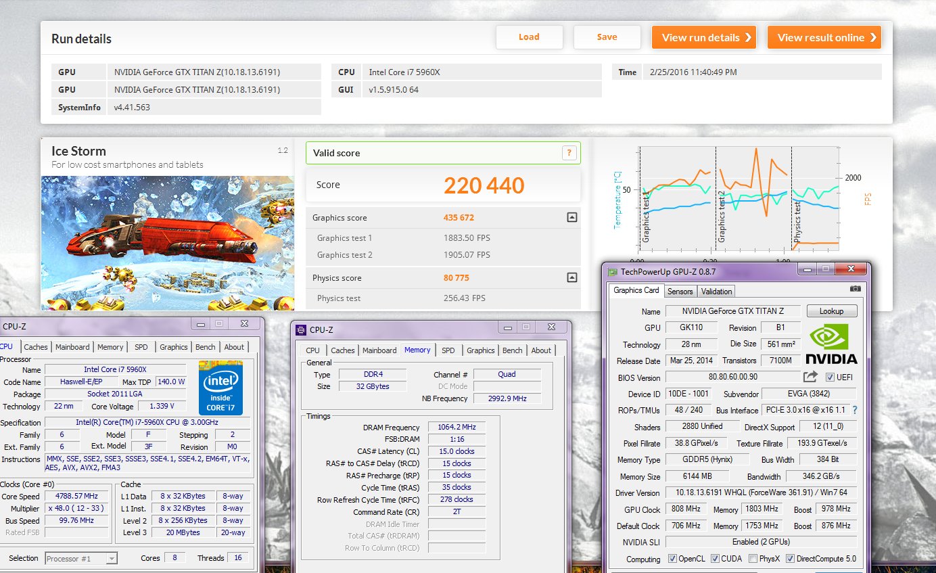Select the Graphics Card tab in GPU-Z
This screenshot has height=573, width=936.
[x=636, y=290]
